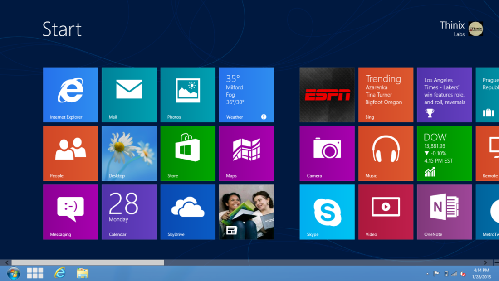Screen dimensions: 499x281
Task: Click the scroll right arrow
Action: (x=485, y=262)
